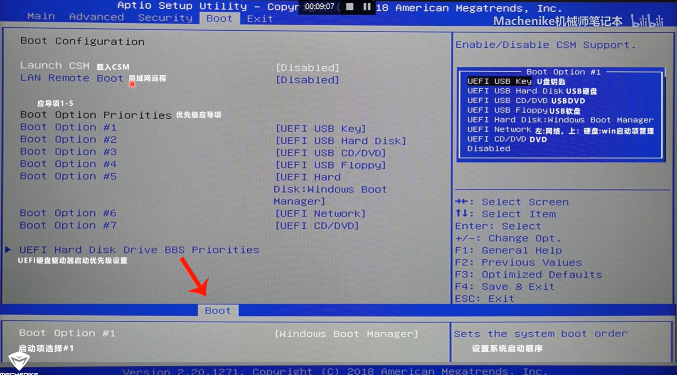
Task: Click the Machenike shield logo bottom left
Action: pyautogui.click(x=19, y=360)
